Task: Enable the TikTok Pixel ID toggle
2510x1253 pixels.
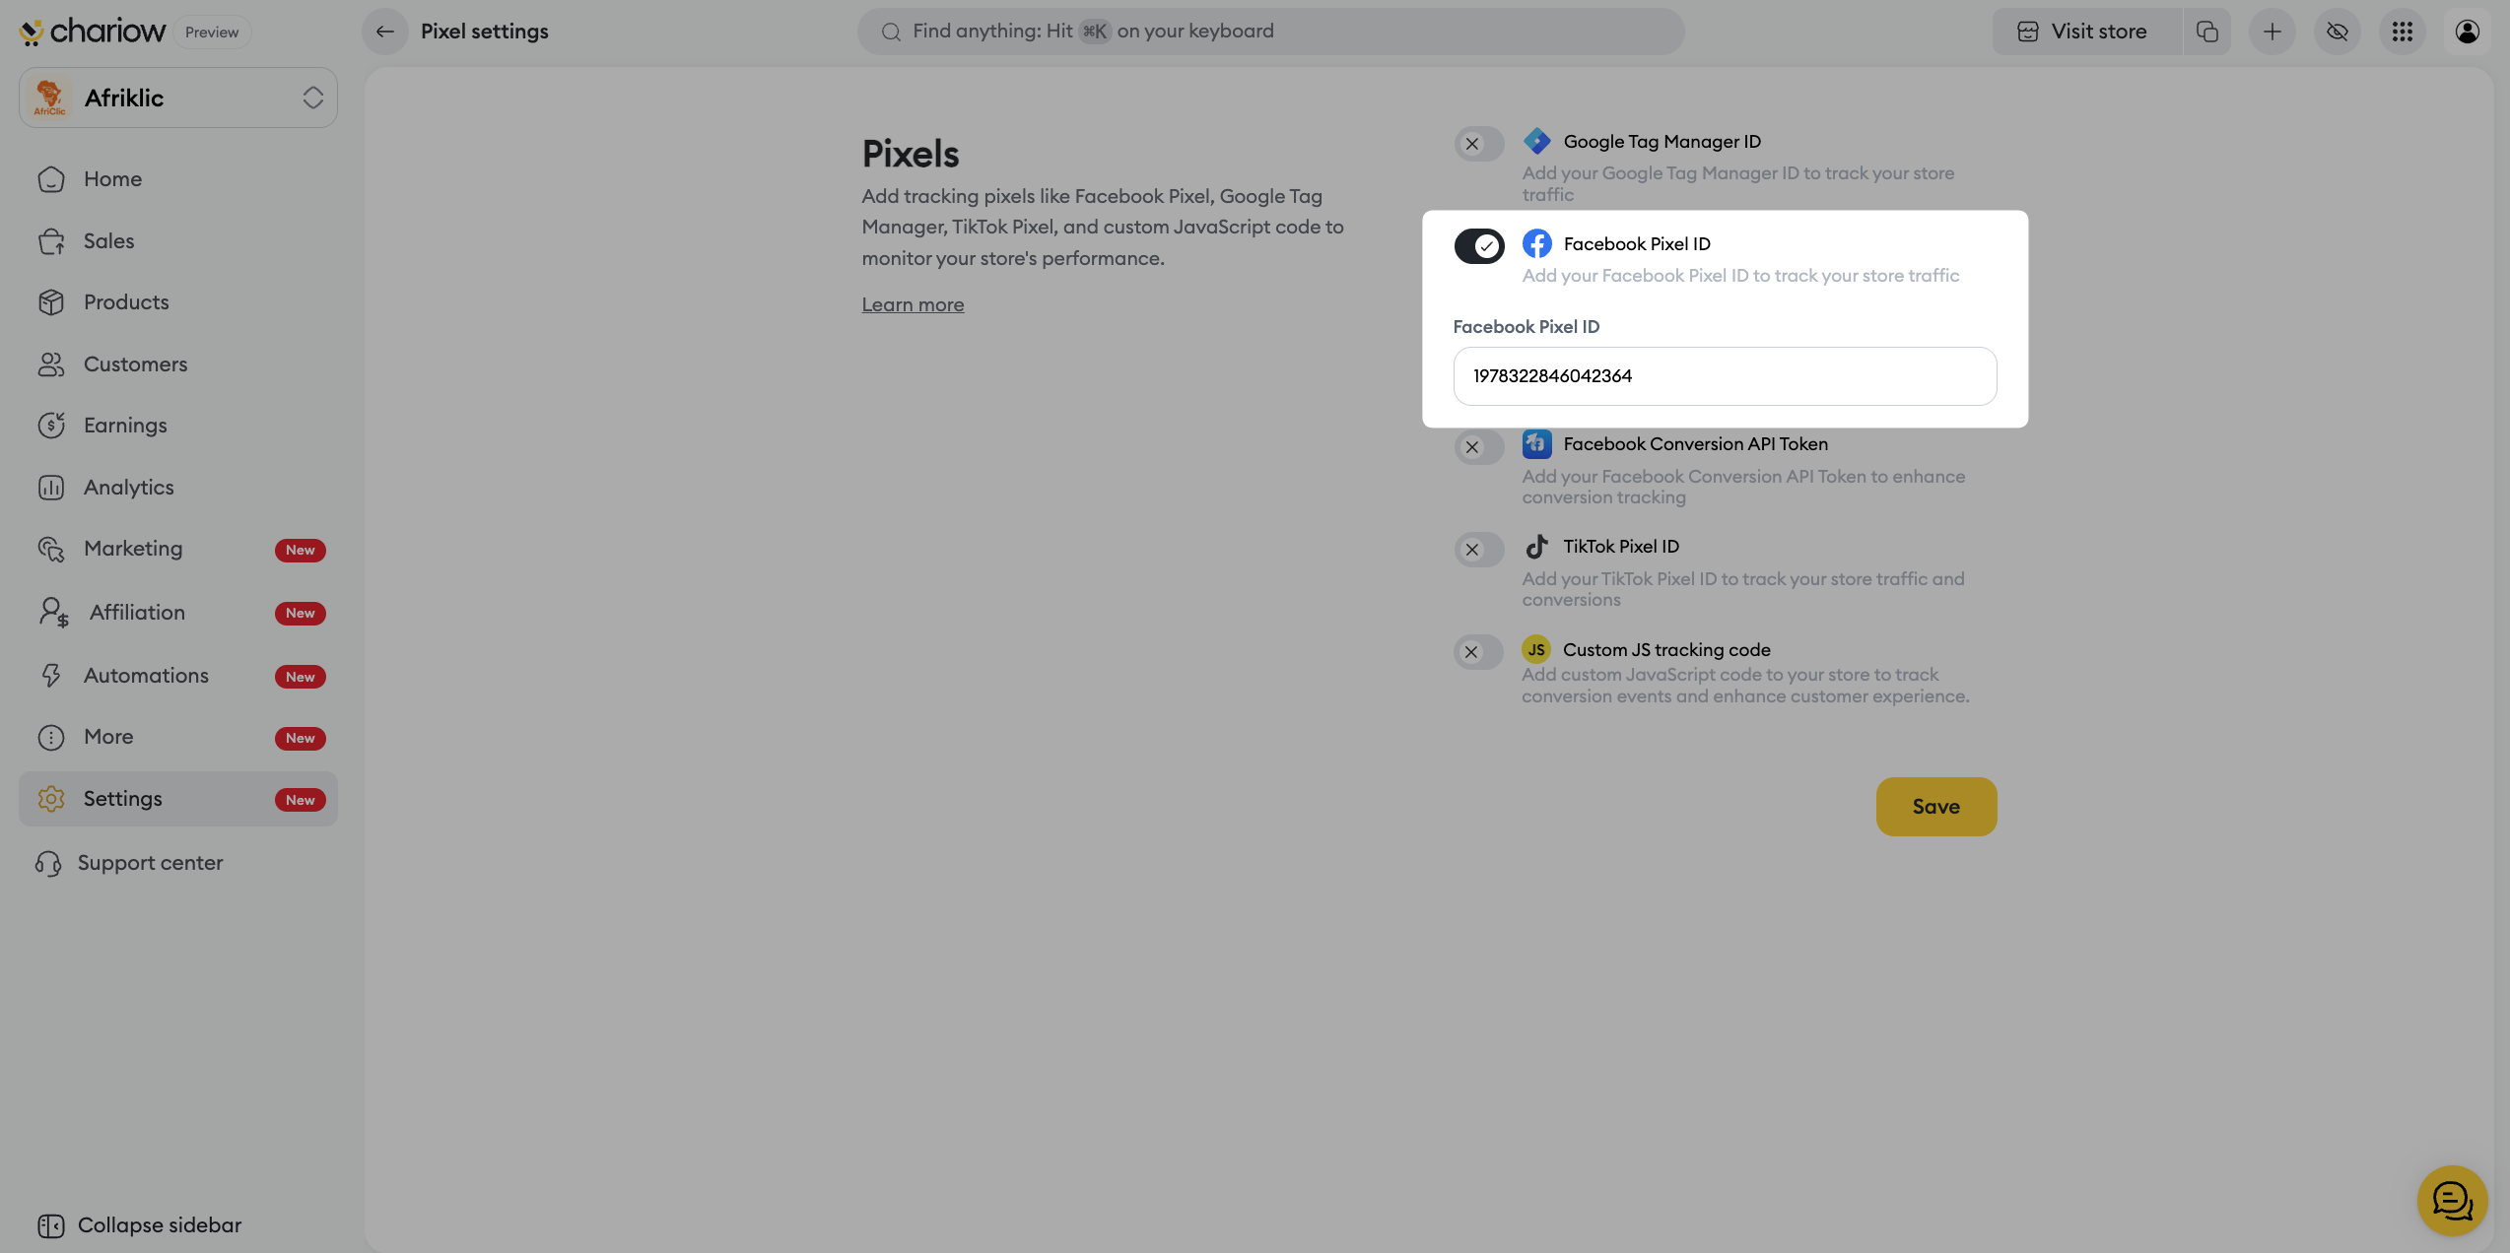Action: (1478, 550)
